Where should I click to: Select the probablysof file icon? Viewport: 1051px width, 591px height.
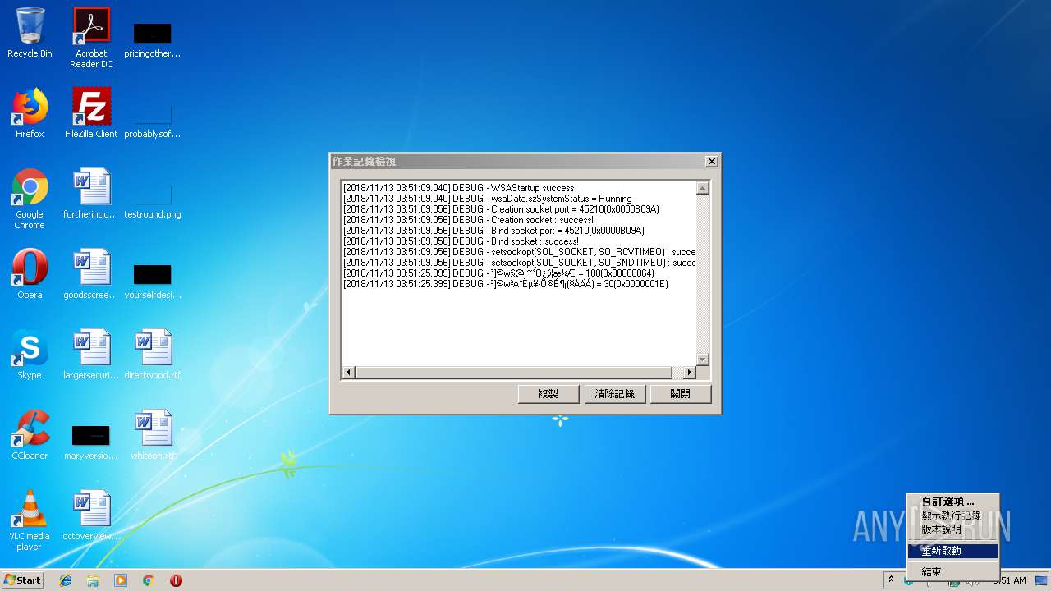[152, 119]
